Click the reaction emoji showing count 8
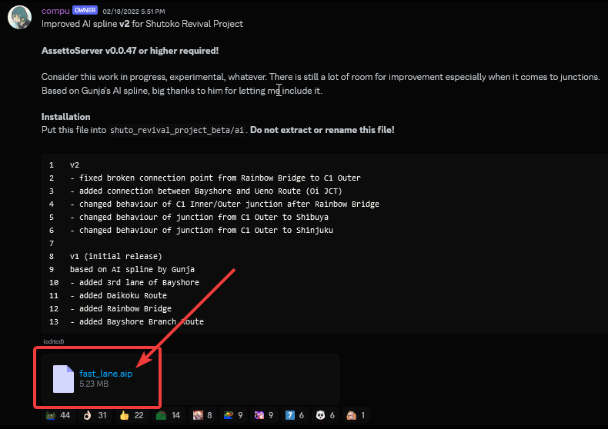This screenshot has width=608, height=429. [x=202, y=415]
